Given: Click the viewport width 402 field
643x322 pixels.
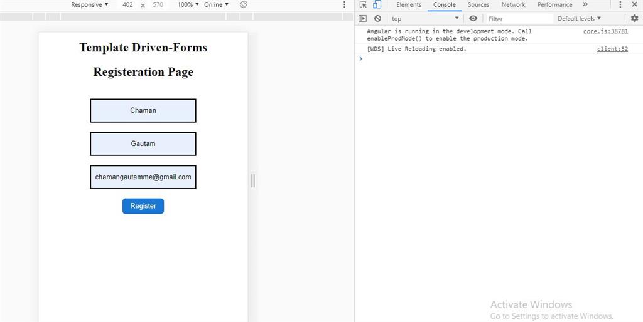Looking at the screenshot, I should pos(127,4).
